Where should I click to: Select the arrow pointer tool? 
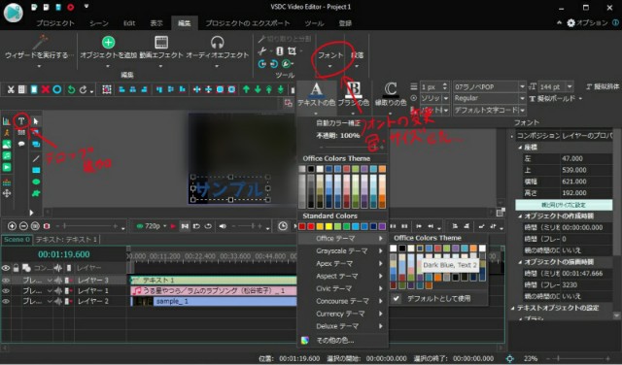coord(36,121)
